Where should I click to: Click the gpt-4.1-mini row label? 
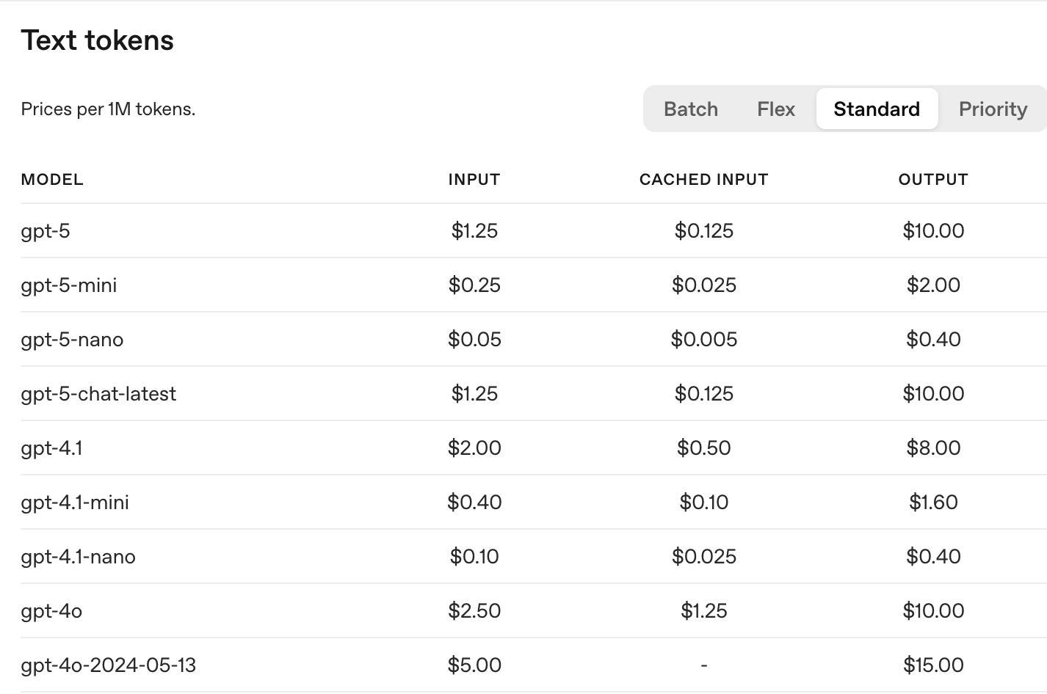coord(75,503)
